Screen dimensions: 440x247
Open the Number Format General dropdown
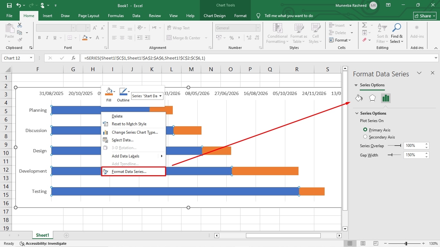258,28
